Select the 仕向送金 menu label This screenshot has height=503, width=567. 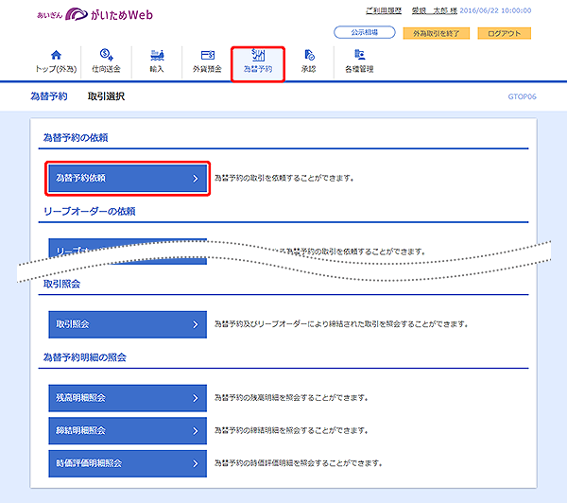coord(106,69)
